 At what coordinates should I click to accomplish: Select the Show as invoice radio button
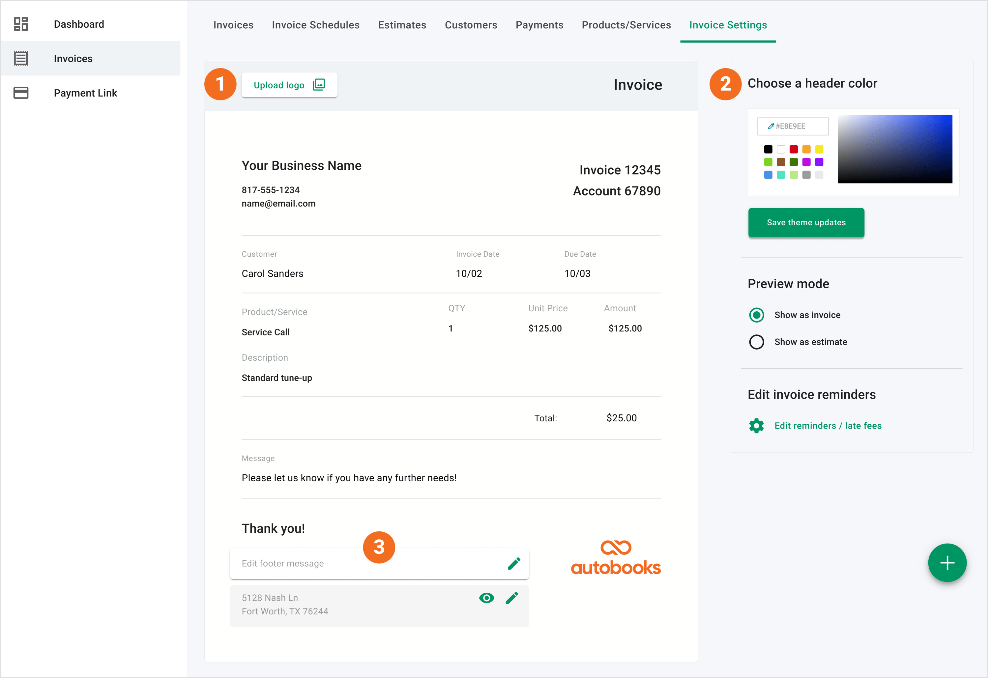click(756, 315)
